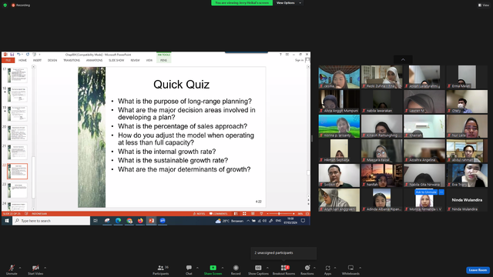Open audio options arrow beside Unmute
Screen dimensions: 493x277
20,268
